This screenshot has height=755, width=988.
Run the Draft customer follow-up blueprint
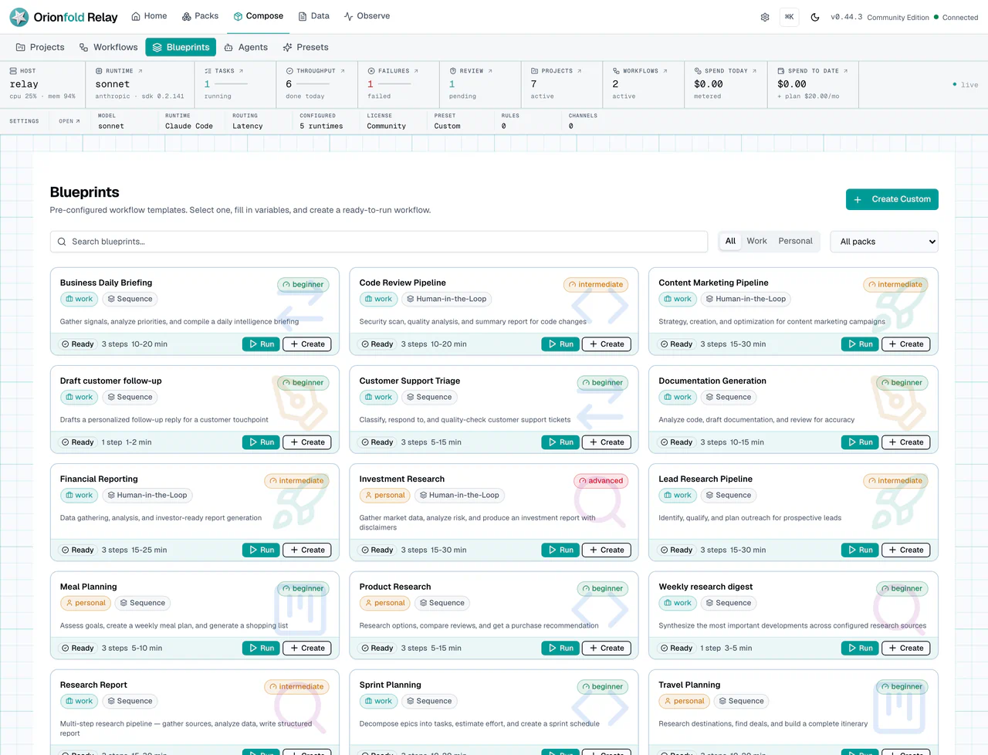[261, 442]
